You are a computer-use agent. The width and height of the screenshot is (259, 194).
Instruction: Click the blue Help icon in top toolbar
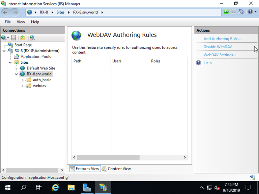250,12
